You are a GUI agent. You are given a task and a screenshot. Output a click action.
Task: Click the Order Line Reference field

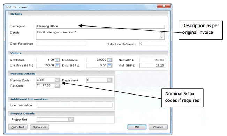tap(152, 44)
